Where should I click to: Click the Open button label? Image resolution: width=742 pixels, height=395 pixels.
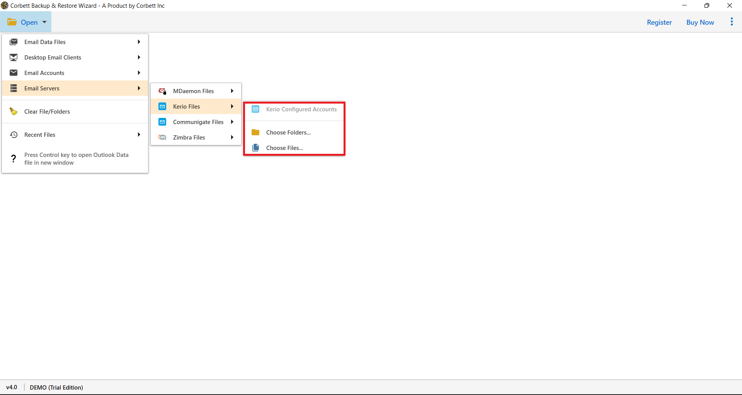coord(29,22)
